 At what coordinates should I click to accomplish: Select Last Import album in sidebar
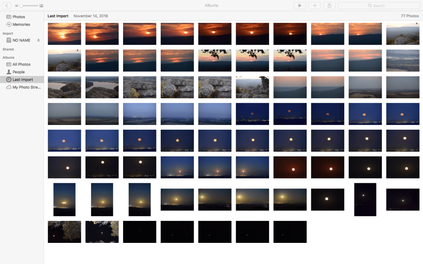[x=22, y=79]
